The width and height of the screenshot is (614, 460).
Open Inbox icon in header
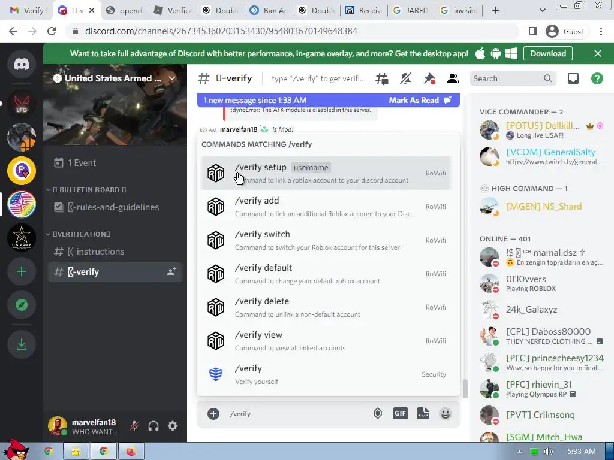[x=573, y=78]
